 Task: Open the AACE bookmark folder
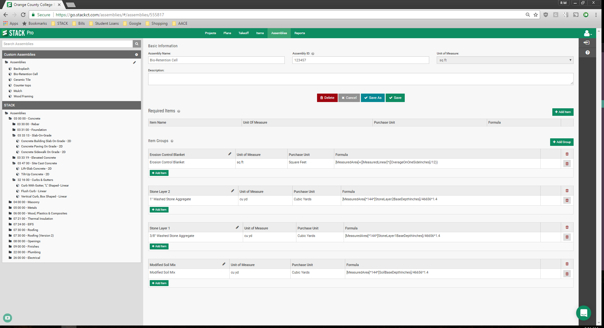tap(180, 23)
